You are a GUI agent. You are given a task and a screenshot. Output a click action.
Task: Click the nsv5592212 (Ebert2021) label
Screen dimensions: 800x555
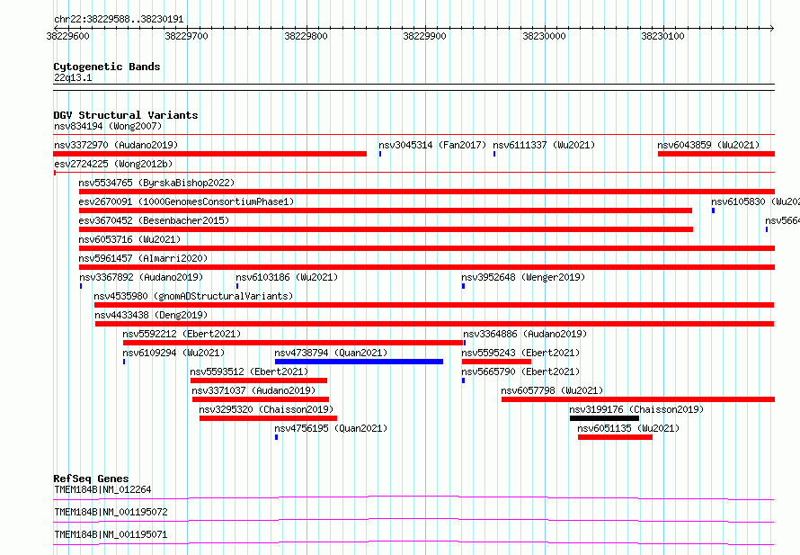pyautogui.click(x=182, y=334)
